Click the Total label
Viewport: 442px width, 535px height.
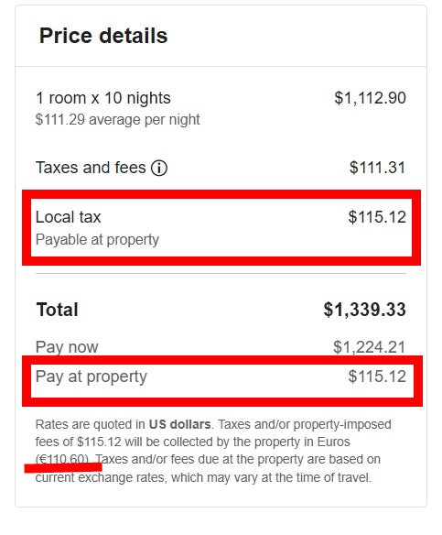click(58, 310)
